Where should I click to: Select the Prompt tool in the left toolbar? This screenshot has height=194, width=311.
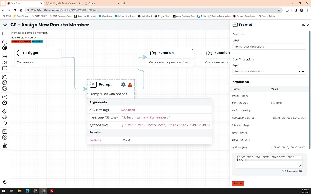pos(5,132)
